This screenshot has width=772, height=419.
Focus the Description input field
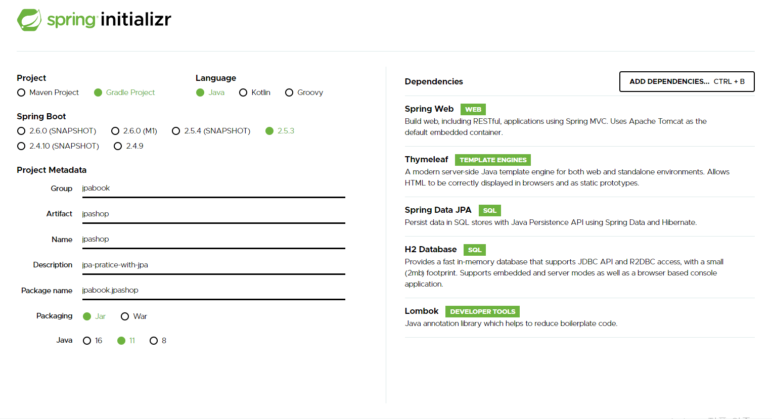click(213, 265)
